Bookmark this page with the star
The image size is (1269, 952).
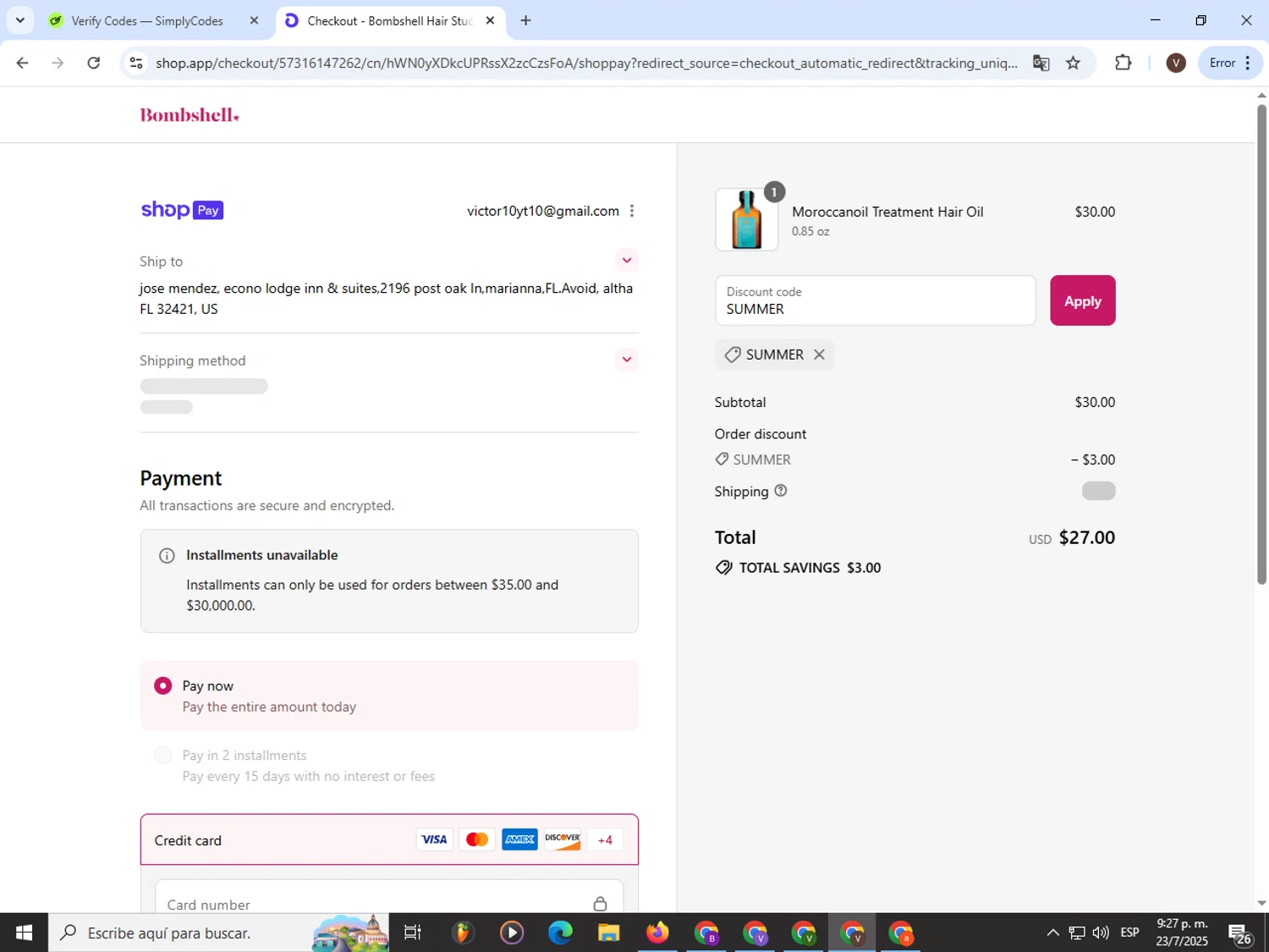point(1073,63)
